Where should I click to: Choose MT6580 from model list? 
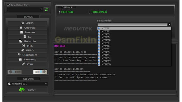(134, 46)
